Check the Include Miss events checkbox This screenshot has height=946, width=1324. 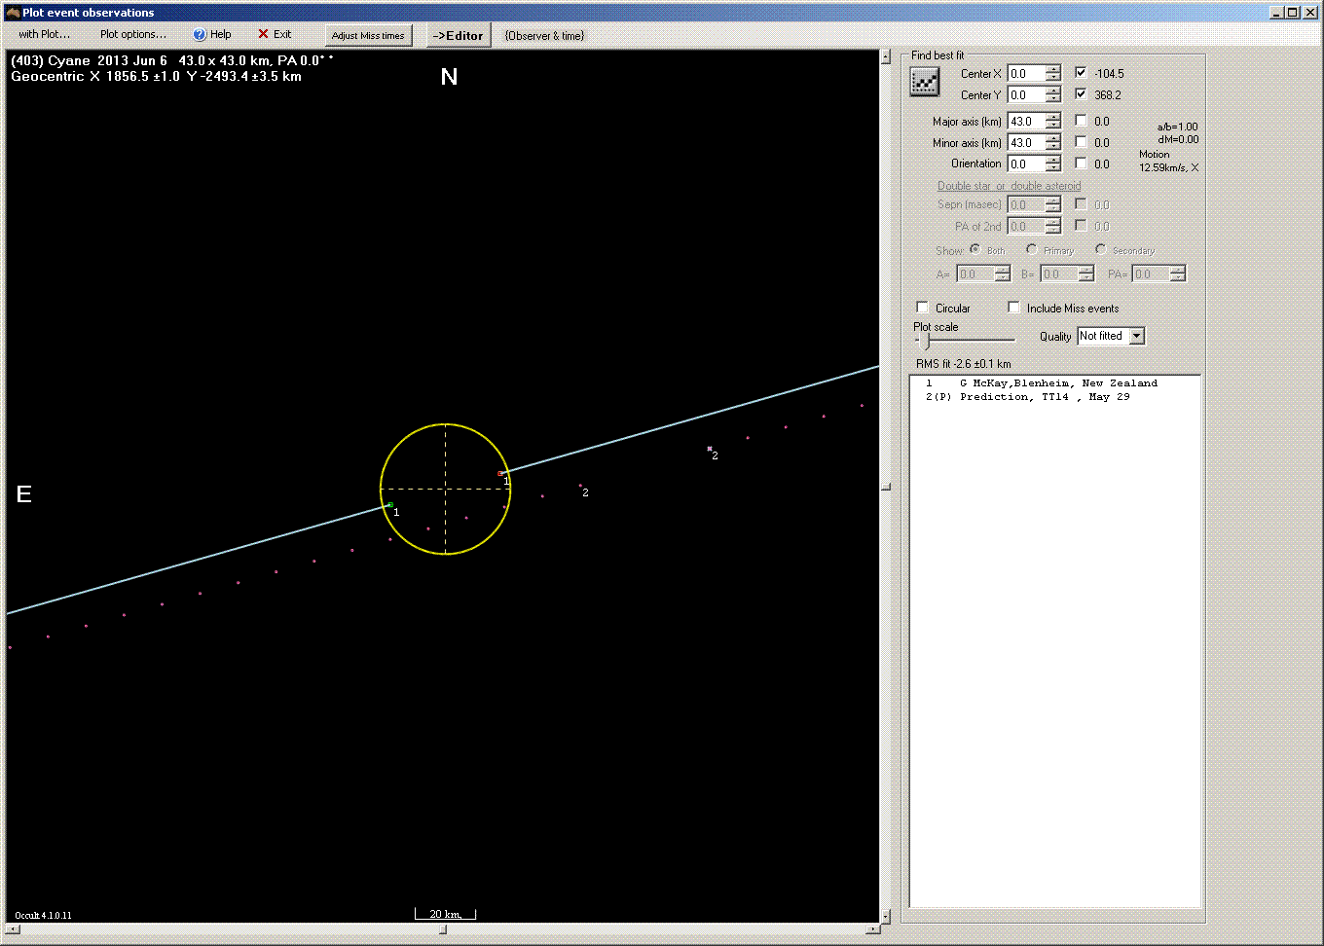1013,308
